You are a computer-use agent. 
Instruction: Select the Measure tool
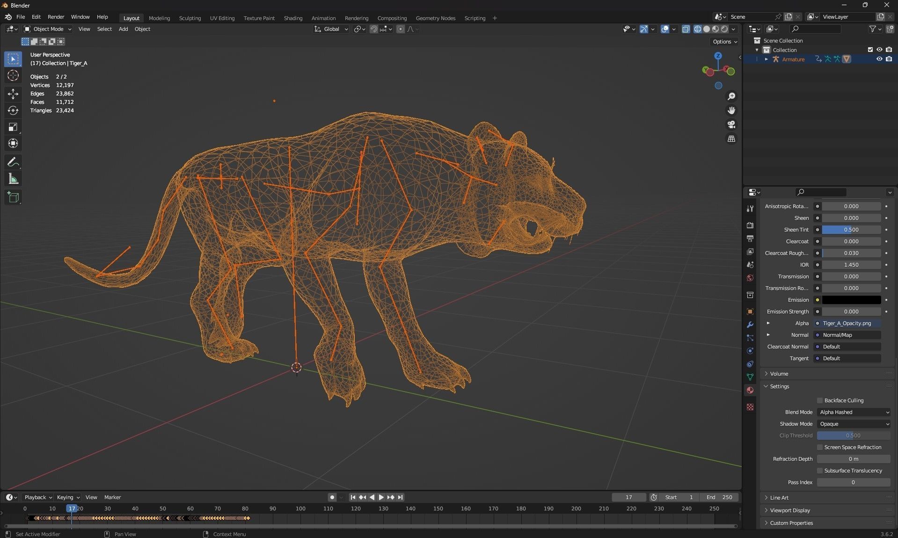(x=13, y=179)
